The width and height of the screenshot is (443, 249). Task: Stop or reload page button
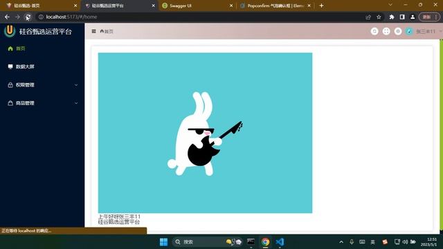click(x=28, y=17)
